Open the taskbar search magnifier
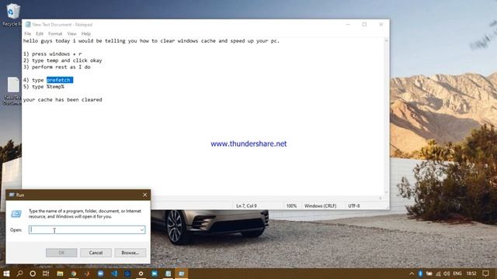 click(19, 274)
